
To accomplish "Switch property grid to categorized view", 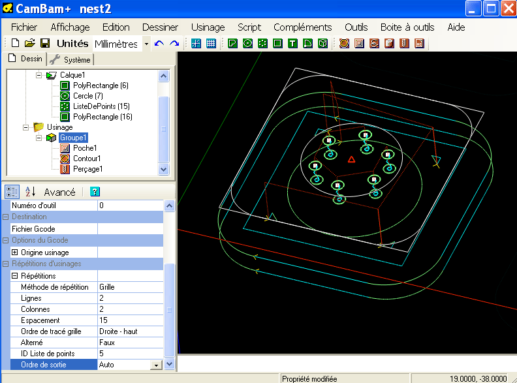I will (12, 192).
